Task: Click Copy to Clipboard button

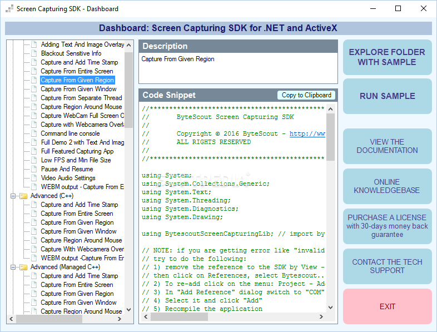Action: click(x=306, y=95)
